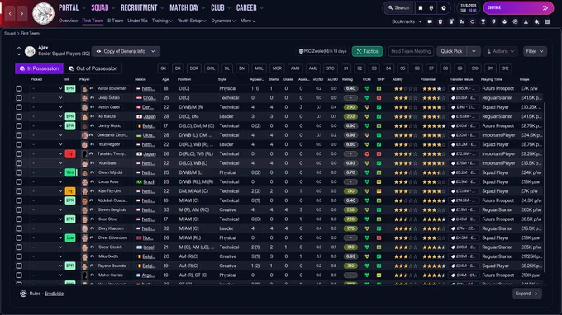Image resolution: width=562 pixels, height=315 pixels.
Task: Expand the Bookmarks dropdown
Action: pos(407,21)
